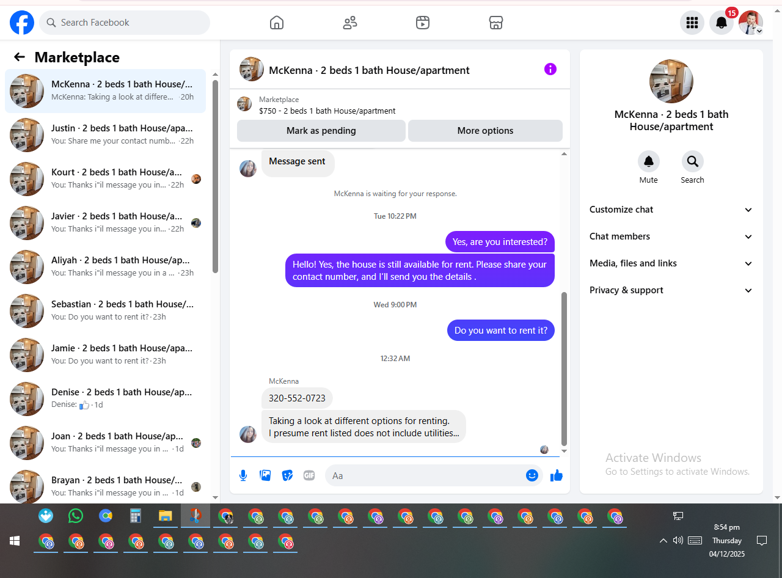Image resolution: width=782 pixels, height=578 pixels.
Task: Click the "Yes, are you interested?" message
Action: tap(500, 242)
